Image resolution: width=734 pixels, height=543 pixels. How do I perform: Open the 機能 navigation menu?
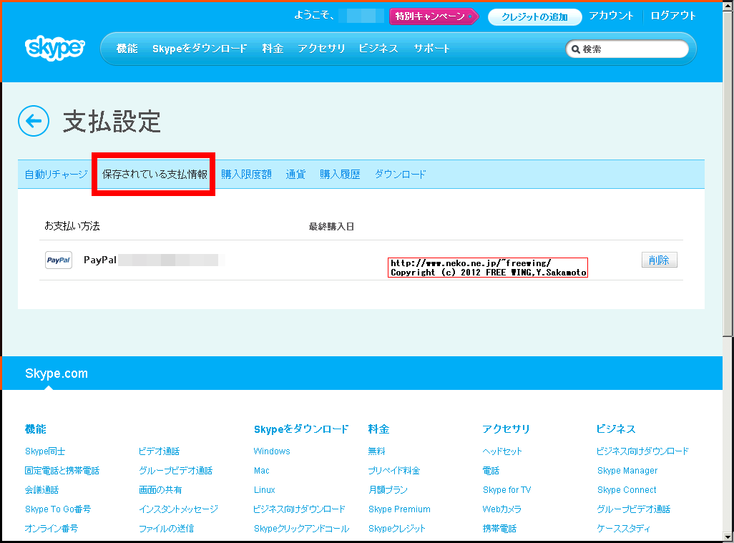pyautogui.click(x=127, y=49)
